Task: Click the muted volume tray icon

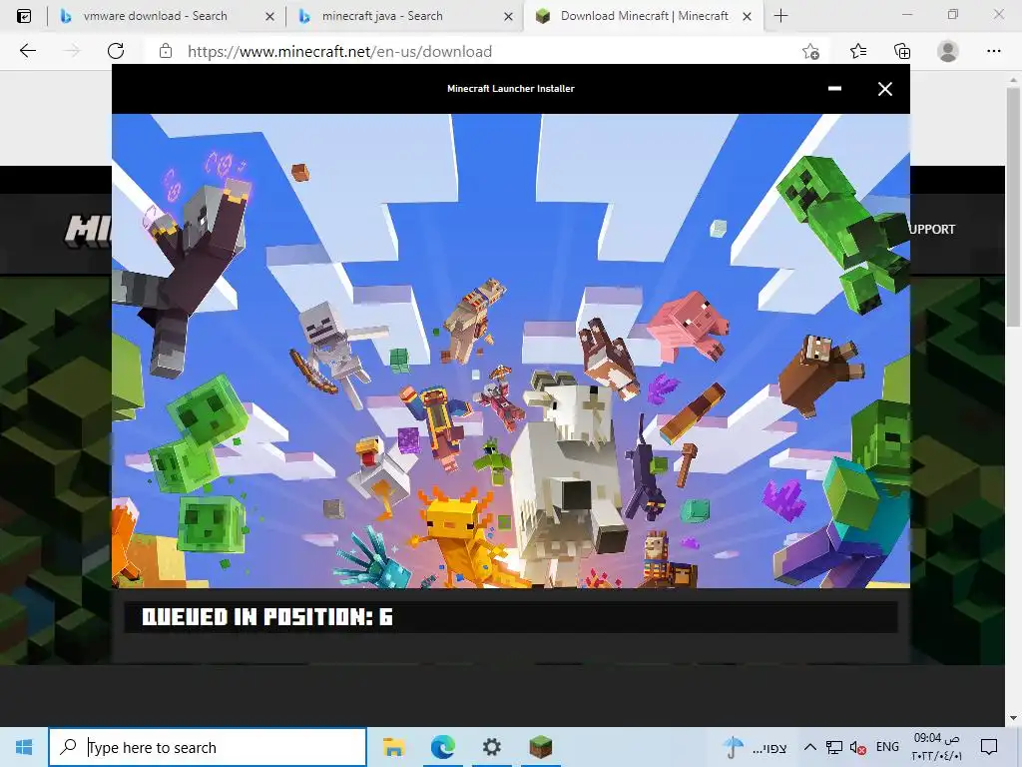Action: (x=857, y=747)
